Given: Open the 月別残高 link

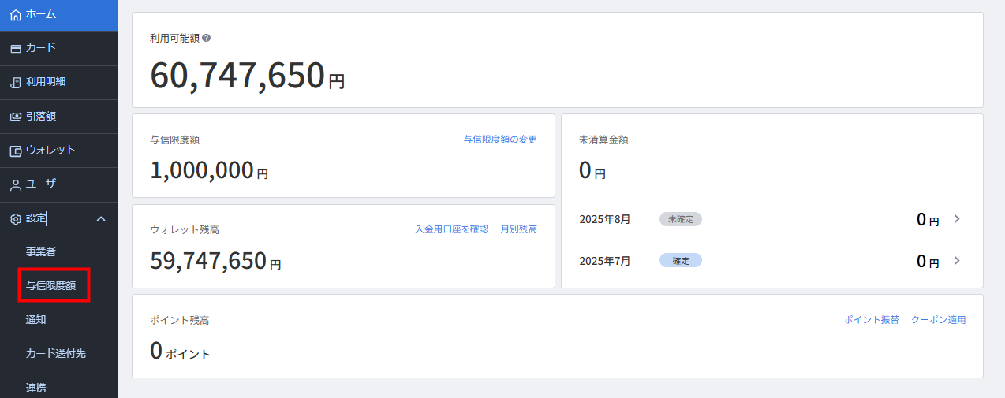Looking at the screenshot, I should [x=519, y=229].
